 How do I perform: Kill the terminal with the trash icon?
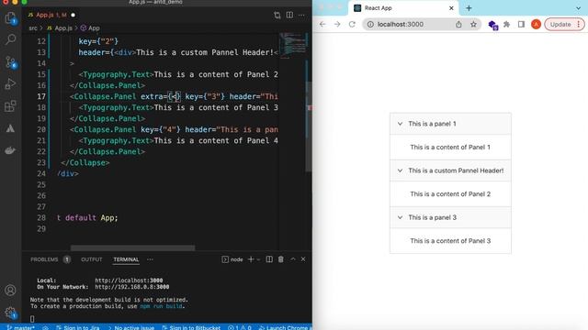coord(281,259)
